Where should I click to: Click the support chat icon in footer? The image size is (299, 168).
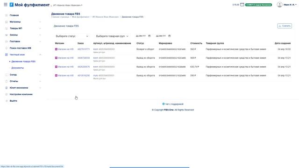[x=164, y=104]
